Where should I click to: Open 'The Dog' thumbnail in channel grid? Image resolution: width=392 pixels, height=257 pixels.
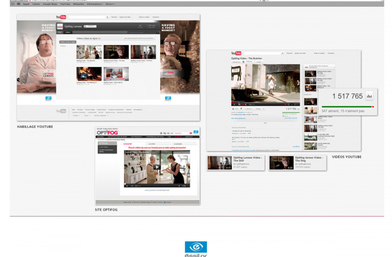pos(117,52)
